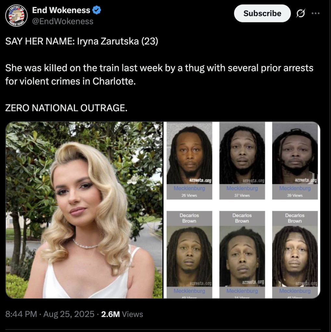331x332 pixels.
Task: Open the mugshot tile showing 39 Views
Action: [295, 161]
